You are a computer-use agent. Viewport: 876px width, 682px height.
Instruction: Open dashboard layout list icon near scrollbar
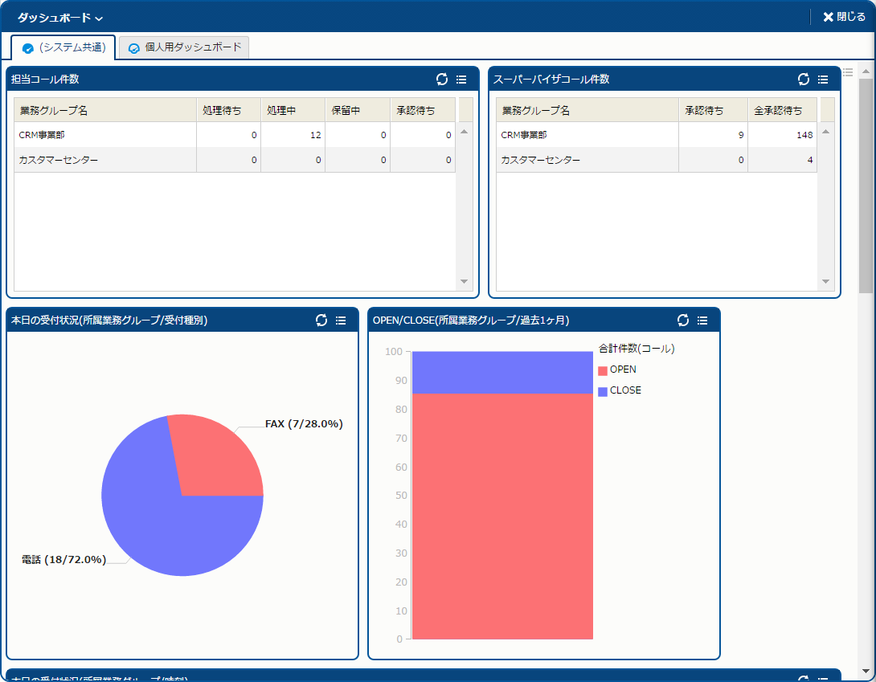pyautogui.click(x=848, y=72)
